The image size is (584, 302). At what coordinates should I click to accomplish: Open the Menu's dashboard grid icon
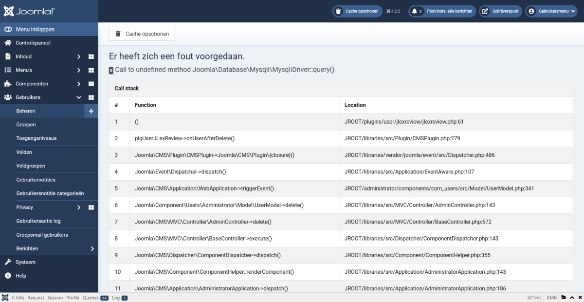(91, 70)
